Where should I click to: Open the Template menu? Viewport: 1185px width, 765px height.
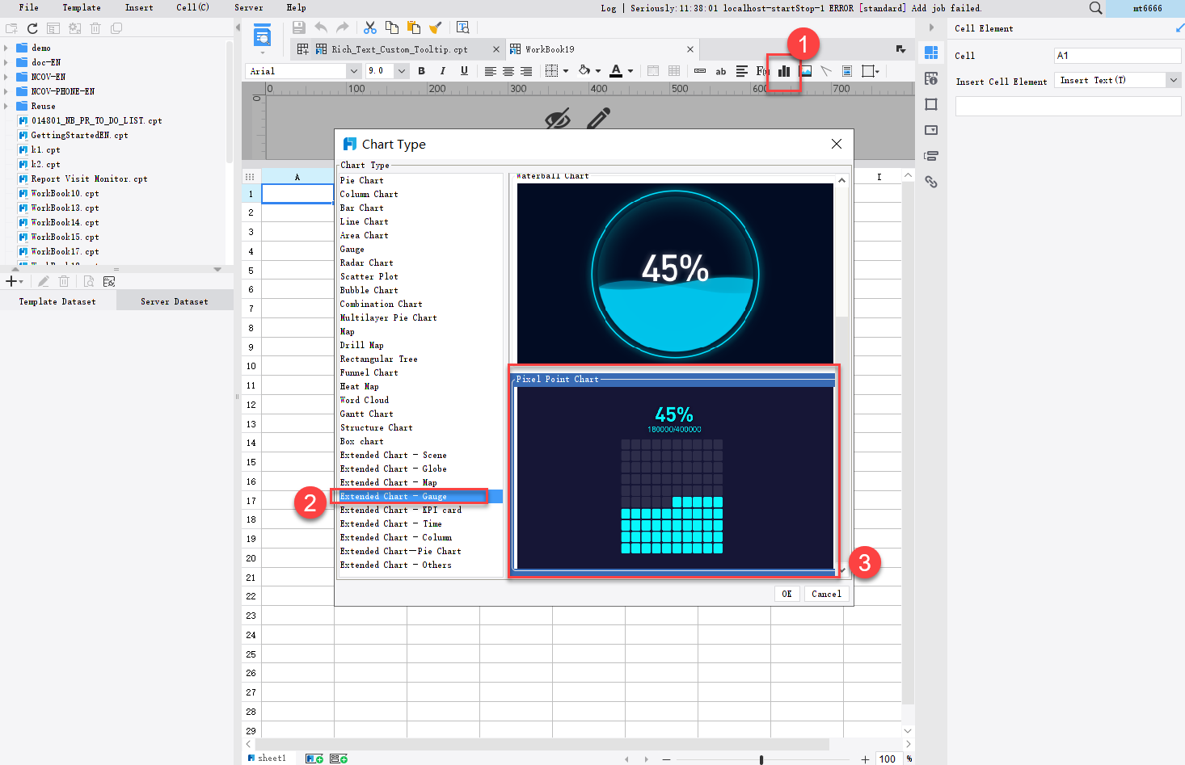[82, 7]
